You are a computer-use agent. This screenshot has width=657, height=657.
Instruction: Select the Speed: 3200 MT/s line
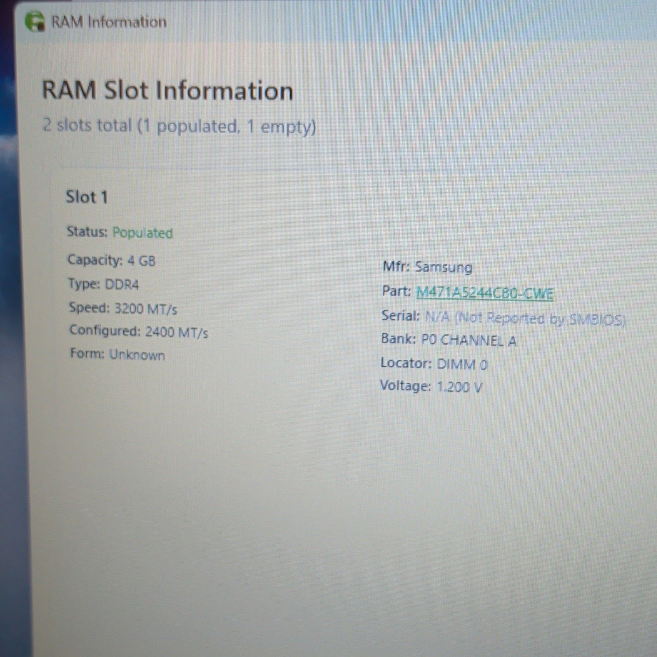[x=123, y=308]
